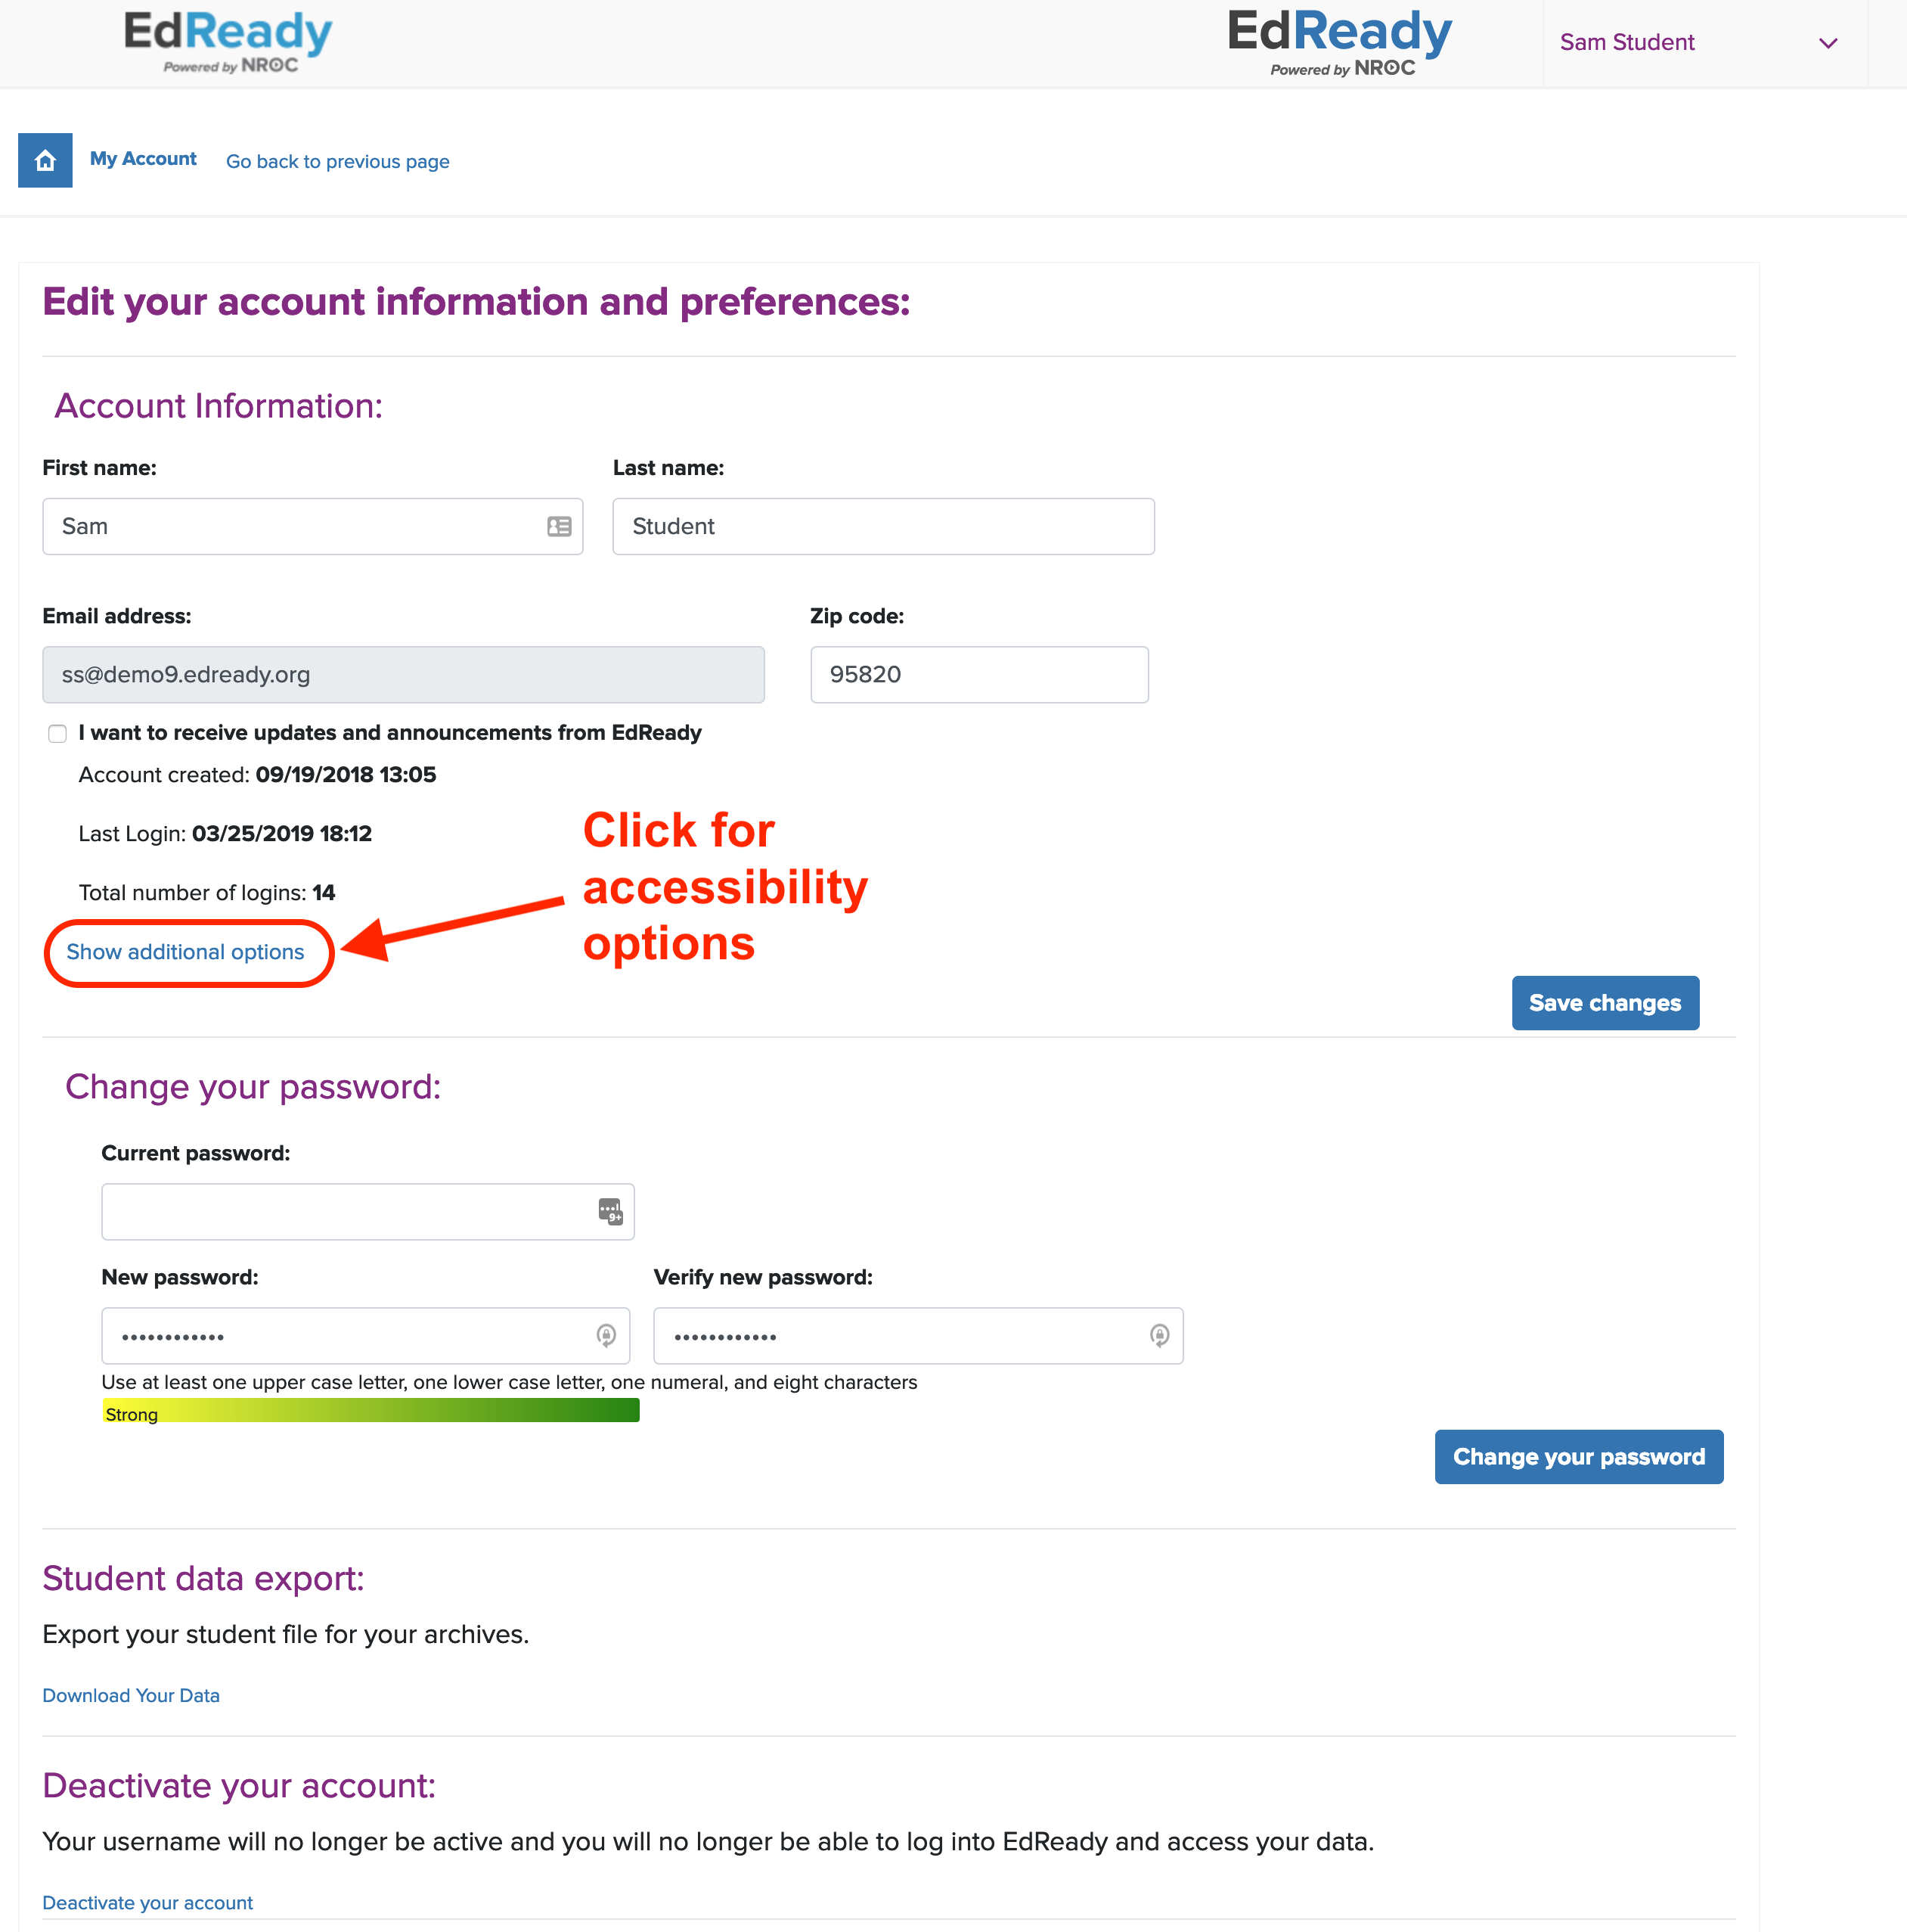Click the Download Your Data link

tap(131, 1694)
